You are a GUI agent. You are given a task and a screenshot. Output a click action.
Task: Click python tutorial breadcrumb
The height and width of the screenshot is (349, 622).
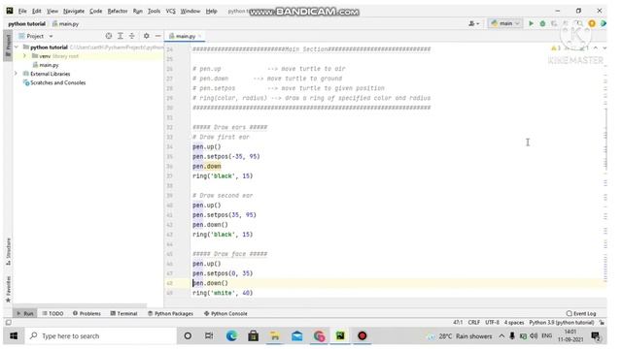pyautogui.click(x=26, y=23)
